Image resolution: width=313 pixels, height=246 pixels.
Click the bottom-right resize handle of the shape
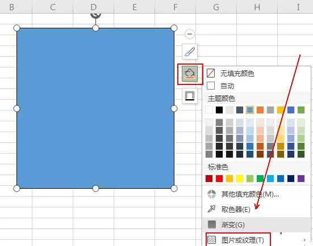pyautogui.click(x=174, y=188)
